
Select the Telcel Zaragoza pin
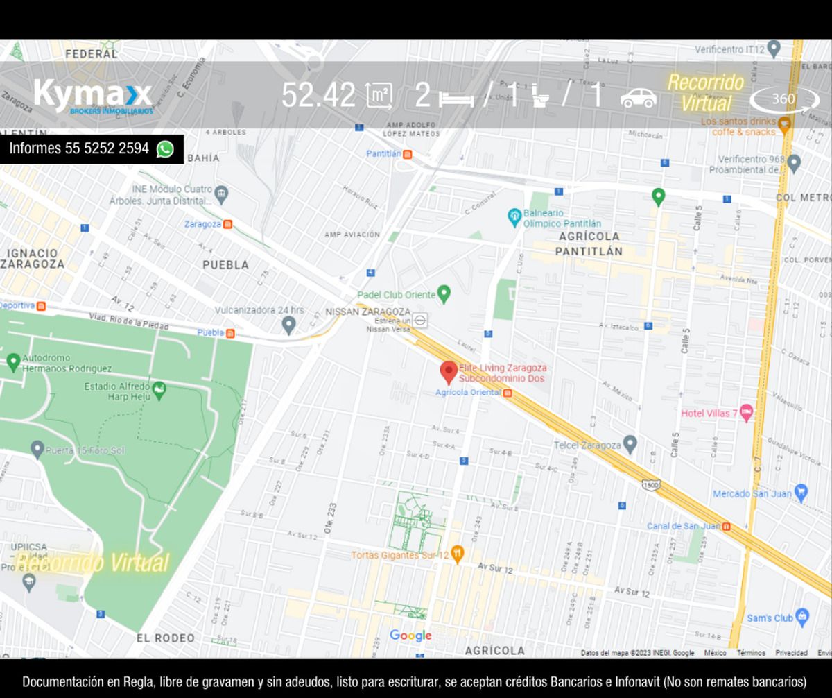pyautogui.click(x=630, y=443)
